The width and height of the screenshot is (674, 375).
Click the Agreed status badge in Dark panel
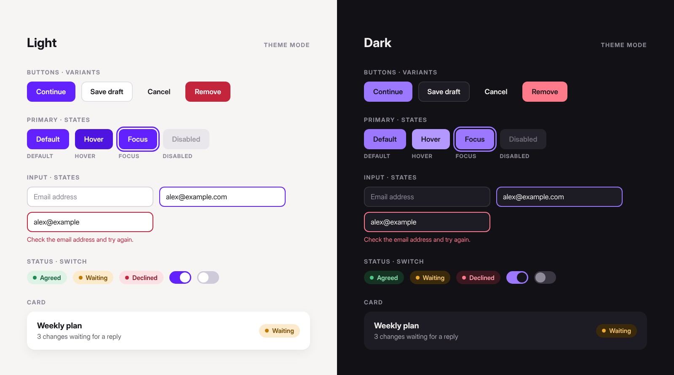pos(384,277)
